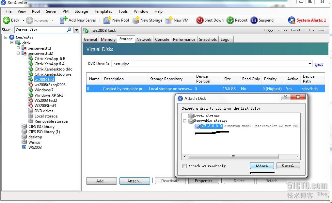The height and width of the screenshot is (203, 332).
Task: Select Windows 7 VM in the tree
Action: pos(44,90)
